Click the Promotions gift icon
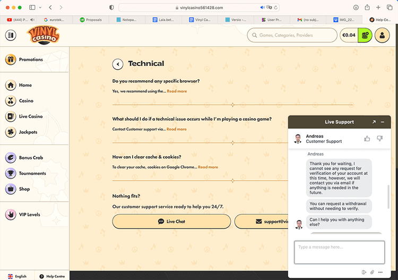This screenshot has height=280, width=398. point(11,60)
